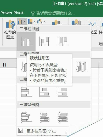Click the workbook title 工作簿1 (version 2).xlsb

[74, 4]
